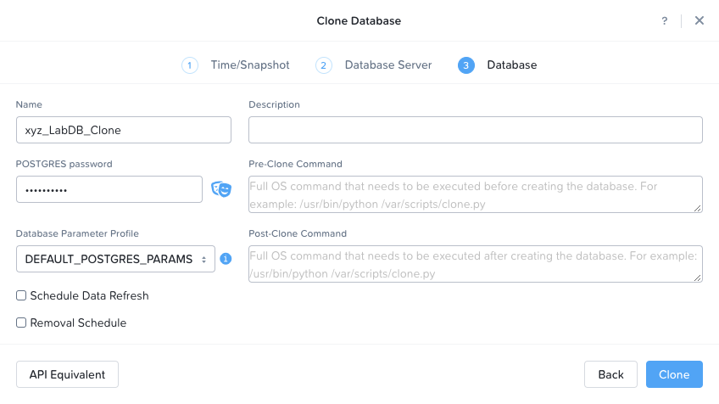The width and height of the screenshot is (719, 404).
Task: Click the info icon beside parameter profile
Action: pos(226,259)
